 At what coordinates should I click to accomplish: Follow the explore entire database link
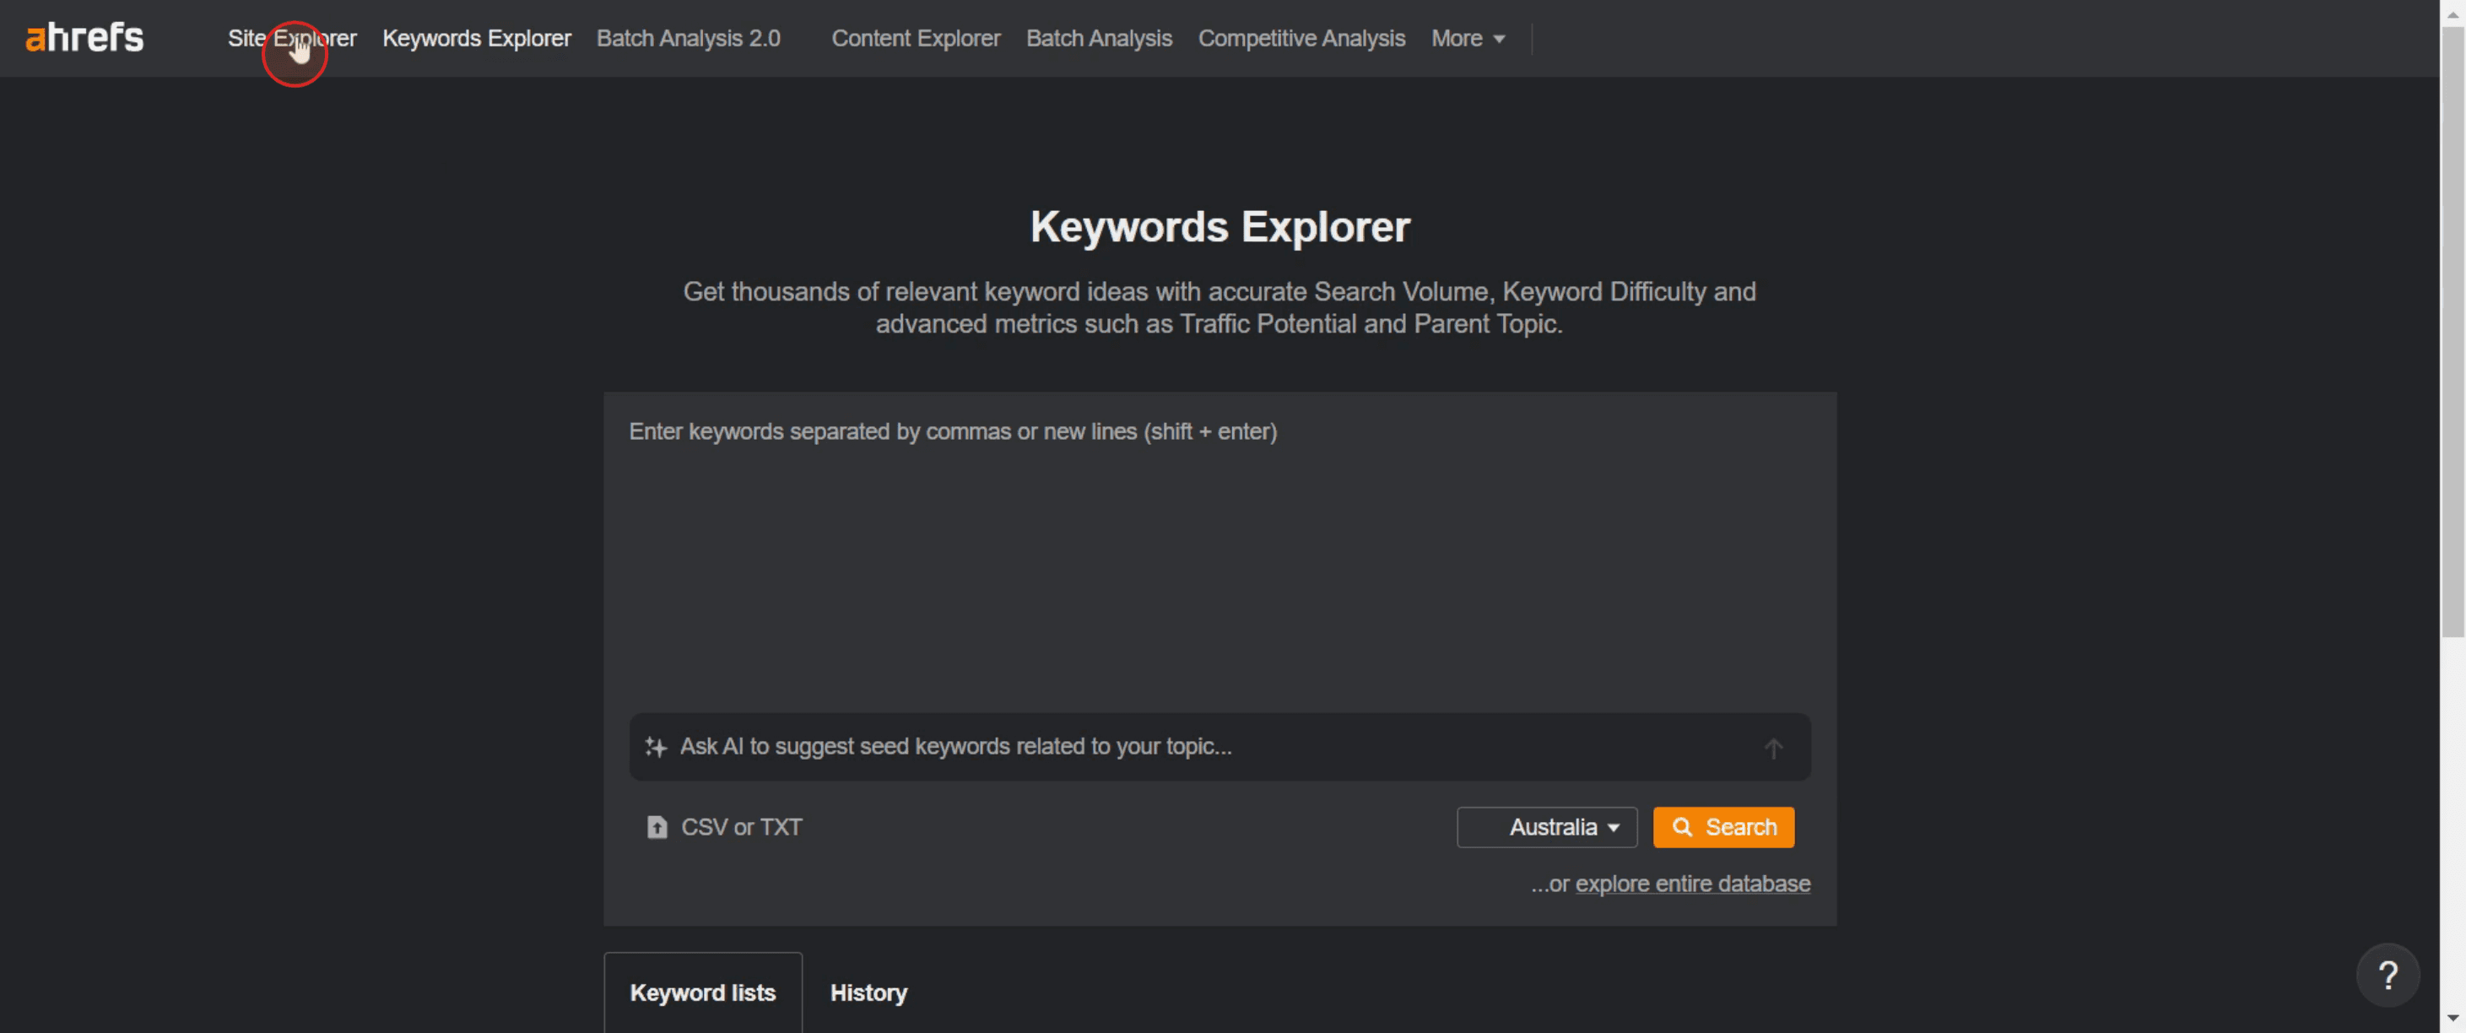[1692, 884]
